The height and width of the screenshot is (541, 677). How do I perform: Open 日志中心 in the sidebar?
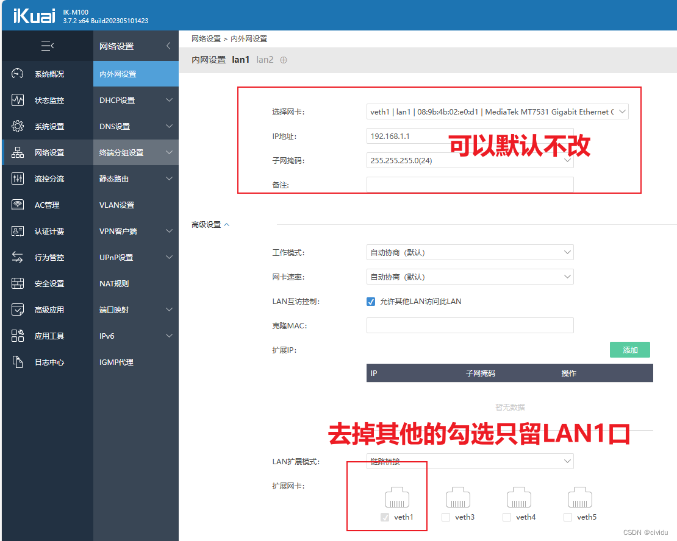click(x=48, y=362)
